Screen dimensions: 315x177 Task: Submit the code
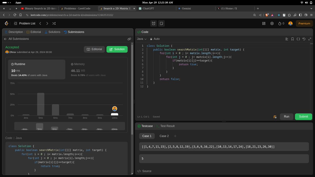[x=303, y=117]
